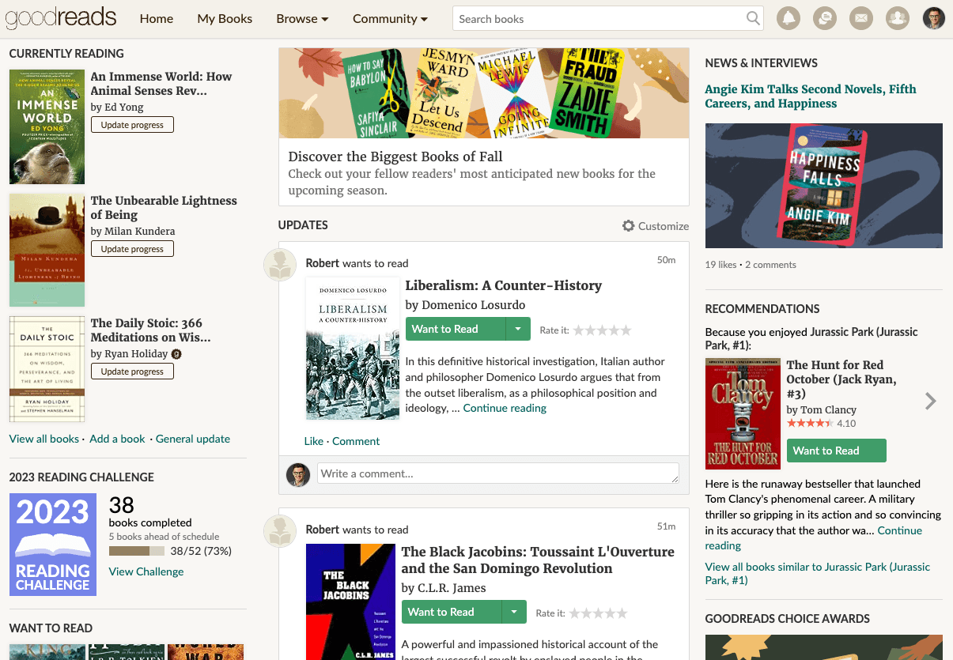This screenshot has width=953, height=660.
Task: Click Comment under Liberalism update
Action: pos(356,441)
